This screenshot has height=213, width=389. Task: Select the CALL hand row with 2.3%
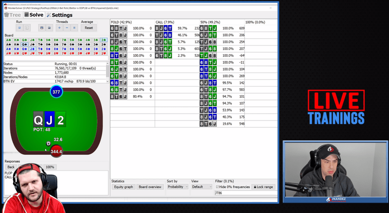pos(177,56)
